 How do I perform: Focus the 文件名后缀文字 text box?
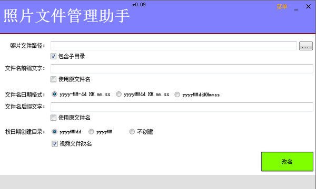[x=182, y=107]
